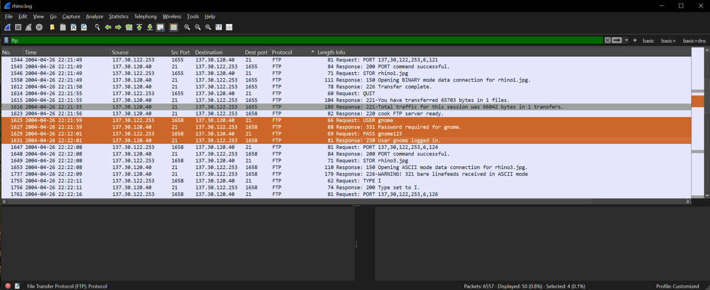
Task: Apply the 'basic+dns' filter button
Action: 694,40
